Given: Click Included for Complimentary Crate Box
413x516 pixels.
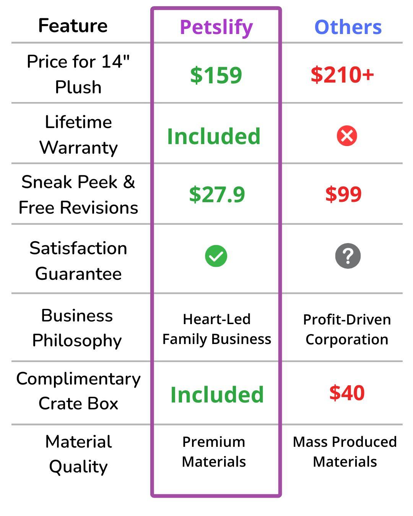Looking at the screenshot, I should (x=217, y=394).
